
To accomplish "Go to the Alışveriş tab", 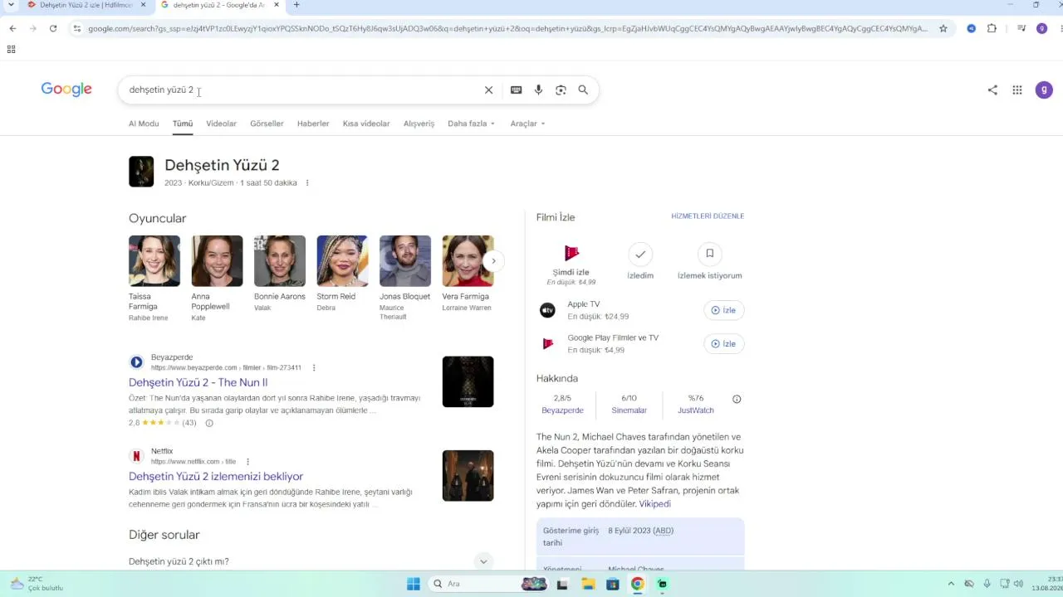I will click(x=419, y=124).
